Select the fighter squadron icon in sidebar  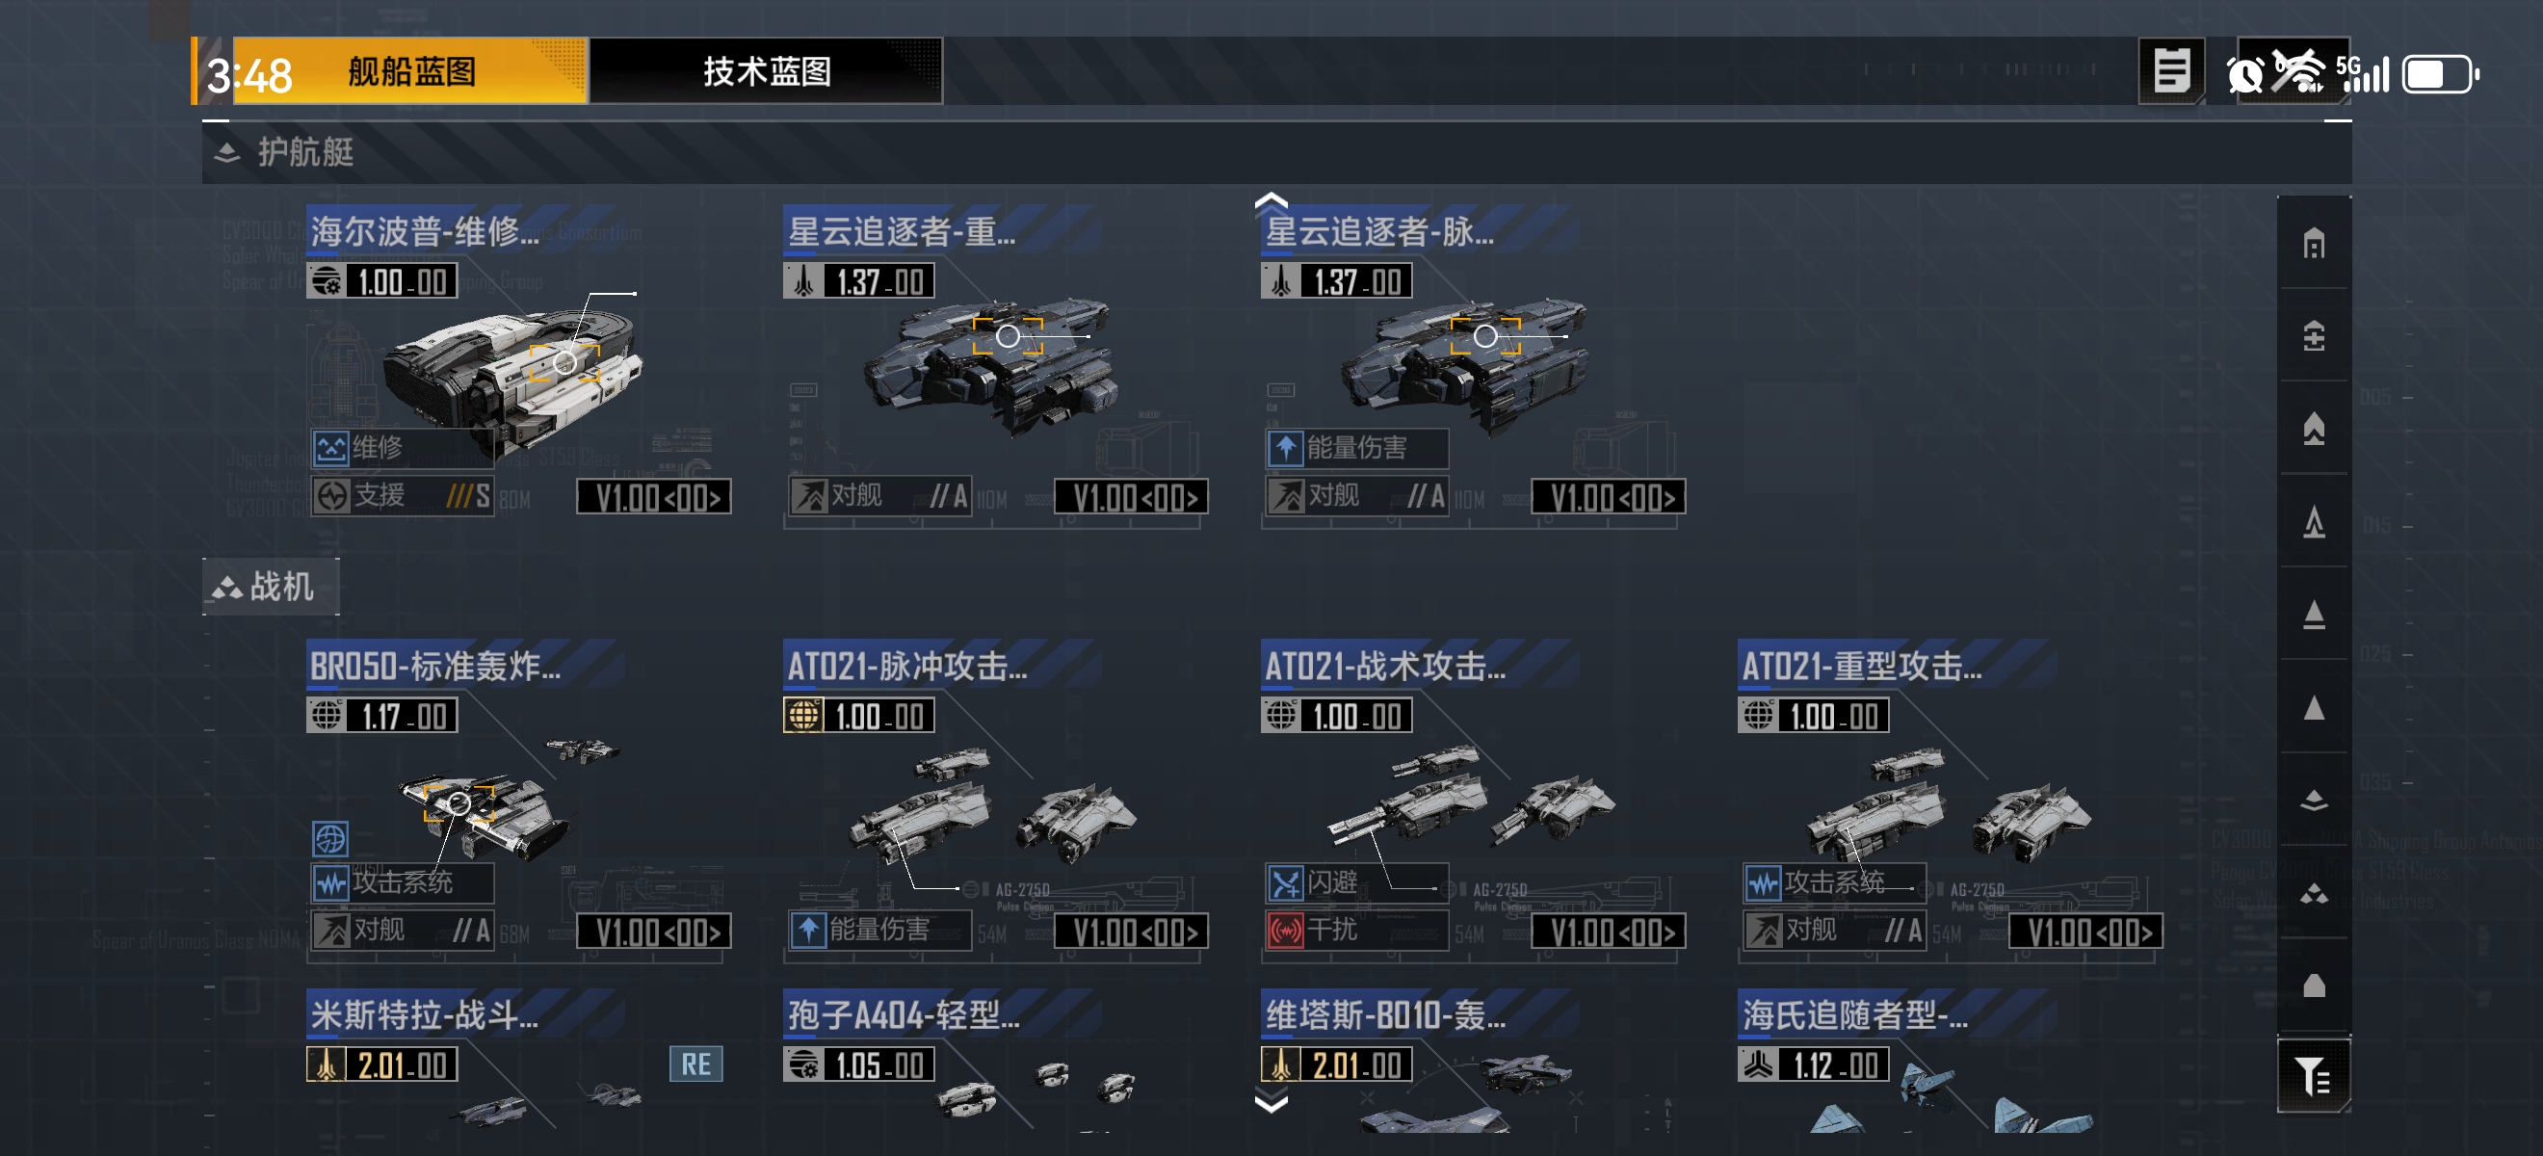2313,892
